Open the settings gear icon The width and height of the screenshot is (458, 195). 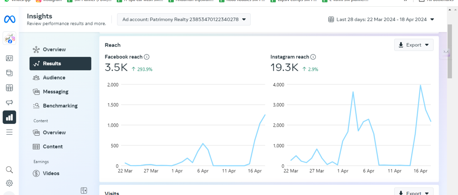tap(9, 183)
